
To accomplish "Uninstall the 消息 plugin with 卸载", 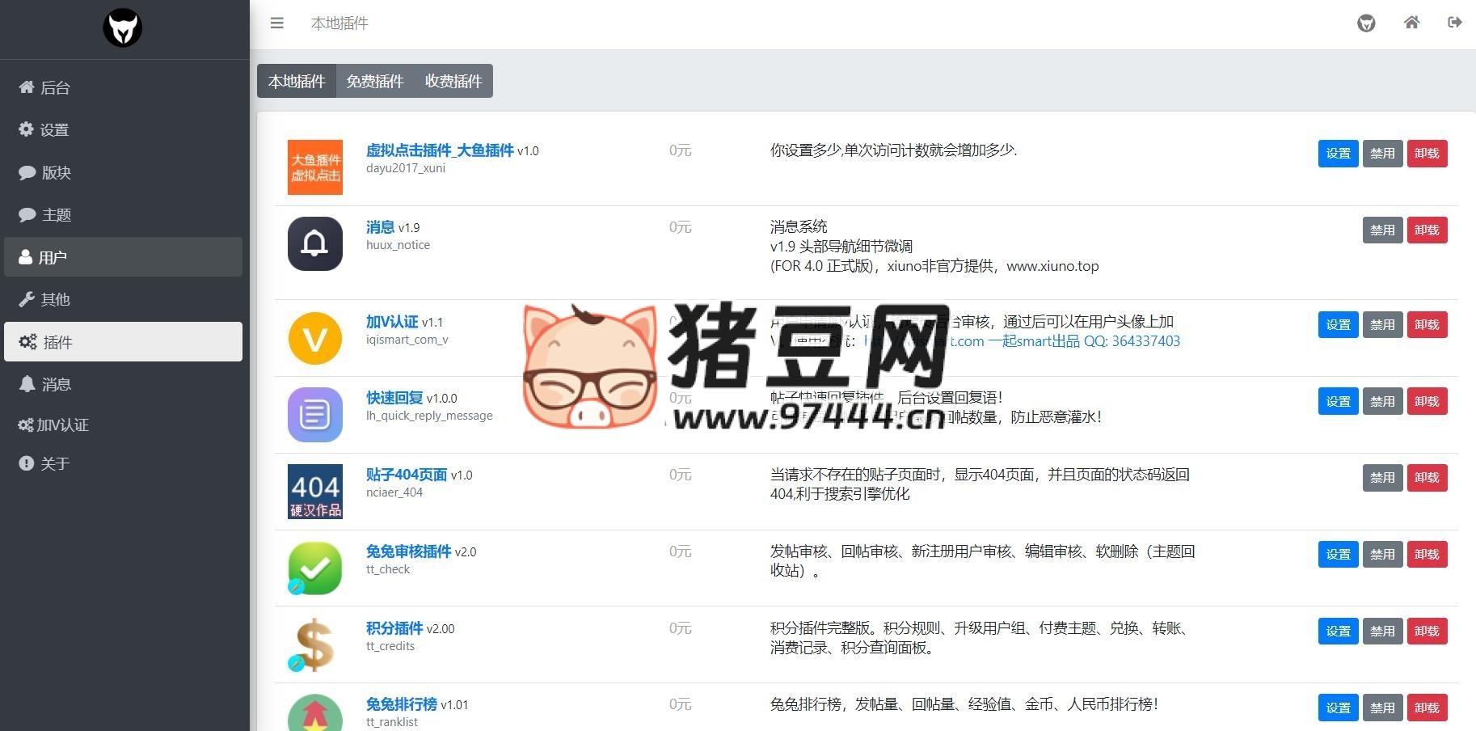I will [1427, 230].
